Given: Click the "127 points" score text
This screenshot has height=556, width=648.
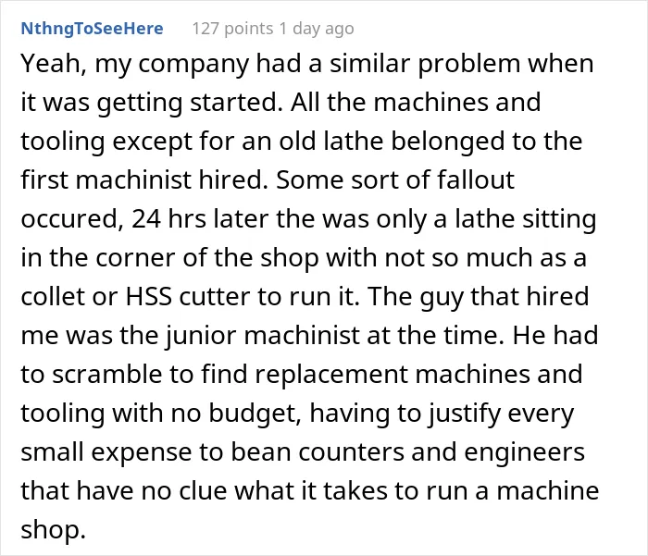Looking at the screenshot, I should pyautogui.click(x=232, y=29).
